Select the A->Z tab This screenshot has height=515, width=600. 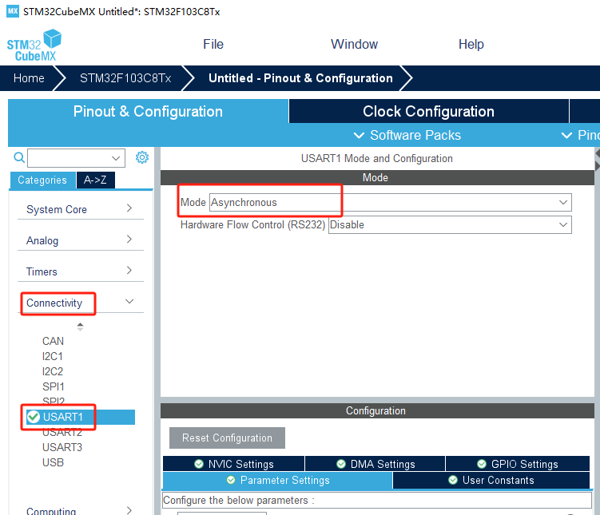[x=95, y=180]
